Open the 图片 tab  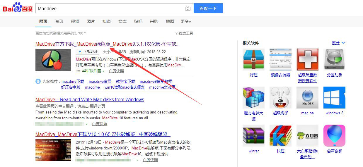pos(91,21)
